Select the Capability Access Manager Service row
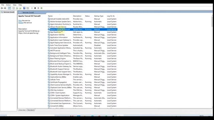This screenshot has width=214, height=120. pos(83,74)
